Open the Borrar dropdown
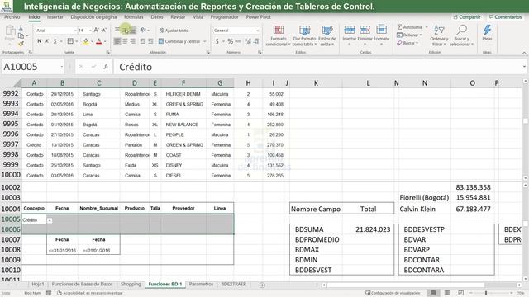 point(407,43)
